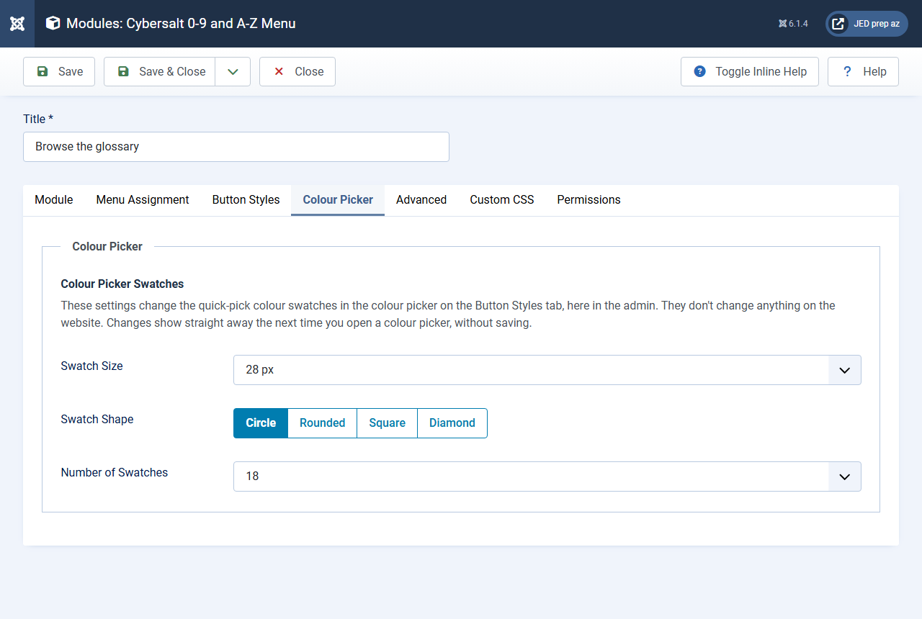Click the Colour Picker Swatches heading

[x=122, y=284]
